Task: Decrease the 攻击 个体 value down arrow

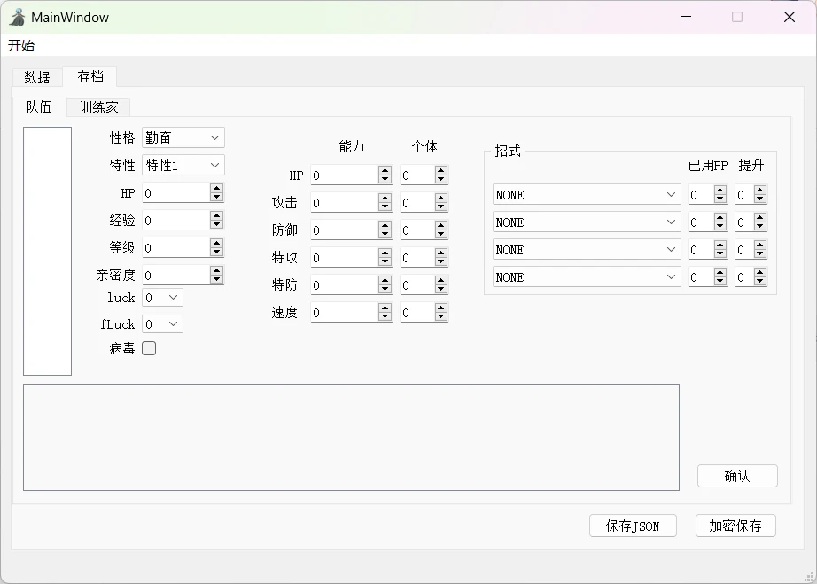Action: click(441, 207)
